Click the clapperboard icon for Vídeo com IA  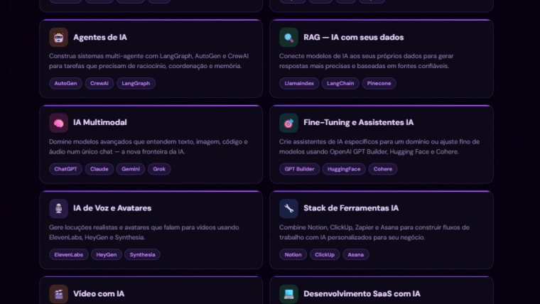point(59,293)
